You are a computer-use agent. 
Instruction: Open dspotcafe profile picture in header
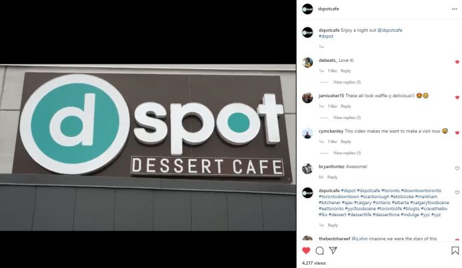(x=307, y=9)
